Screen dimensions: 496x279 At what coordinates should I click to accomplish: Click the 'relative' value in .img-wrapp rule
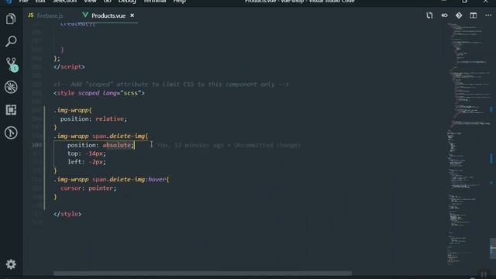[x=109, y=119]
